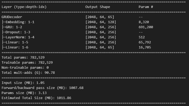Image resolution: width=189 pixels, height=106 pixels.
Task: Click the Params size (MB): 3.13 line
Action: click(24, 93)
